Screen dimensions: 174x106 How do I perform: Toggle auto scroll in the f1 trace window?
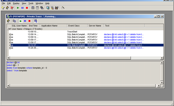(36, 21)
